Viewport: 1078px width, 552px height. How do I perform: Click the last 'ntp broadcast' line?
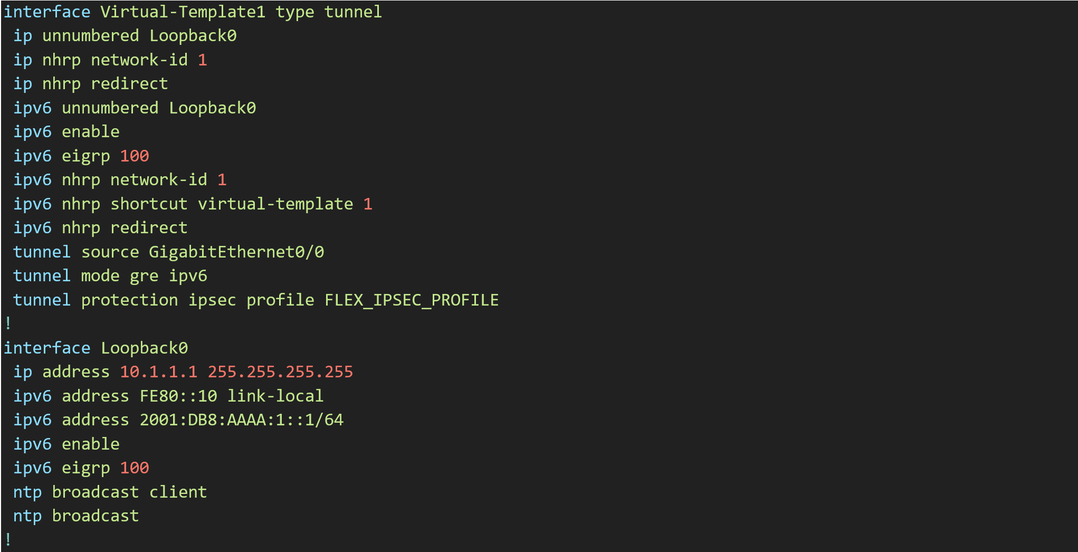click(x=76, y=516)
